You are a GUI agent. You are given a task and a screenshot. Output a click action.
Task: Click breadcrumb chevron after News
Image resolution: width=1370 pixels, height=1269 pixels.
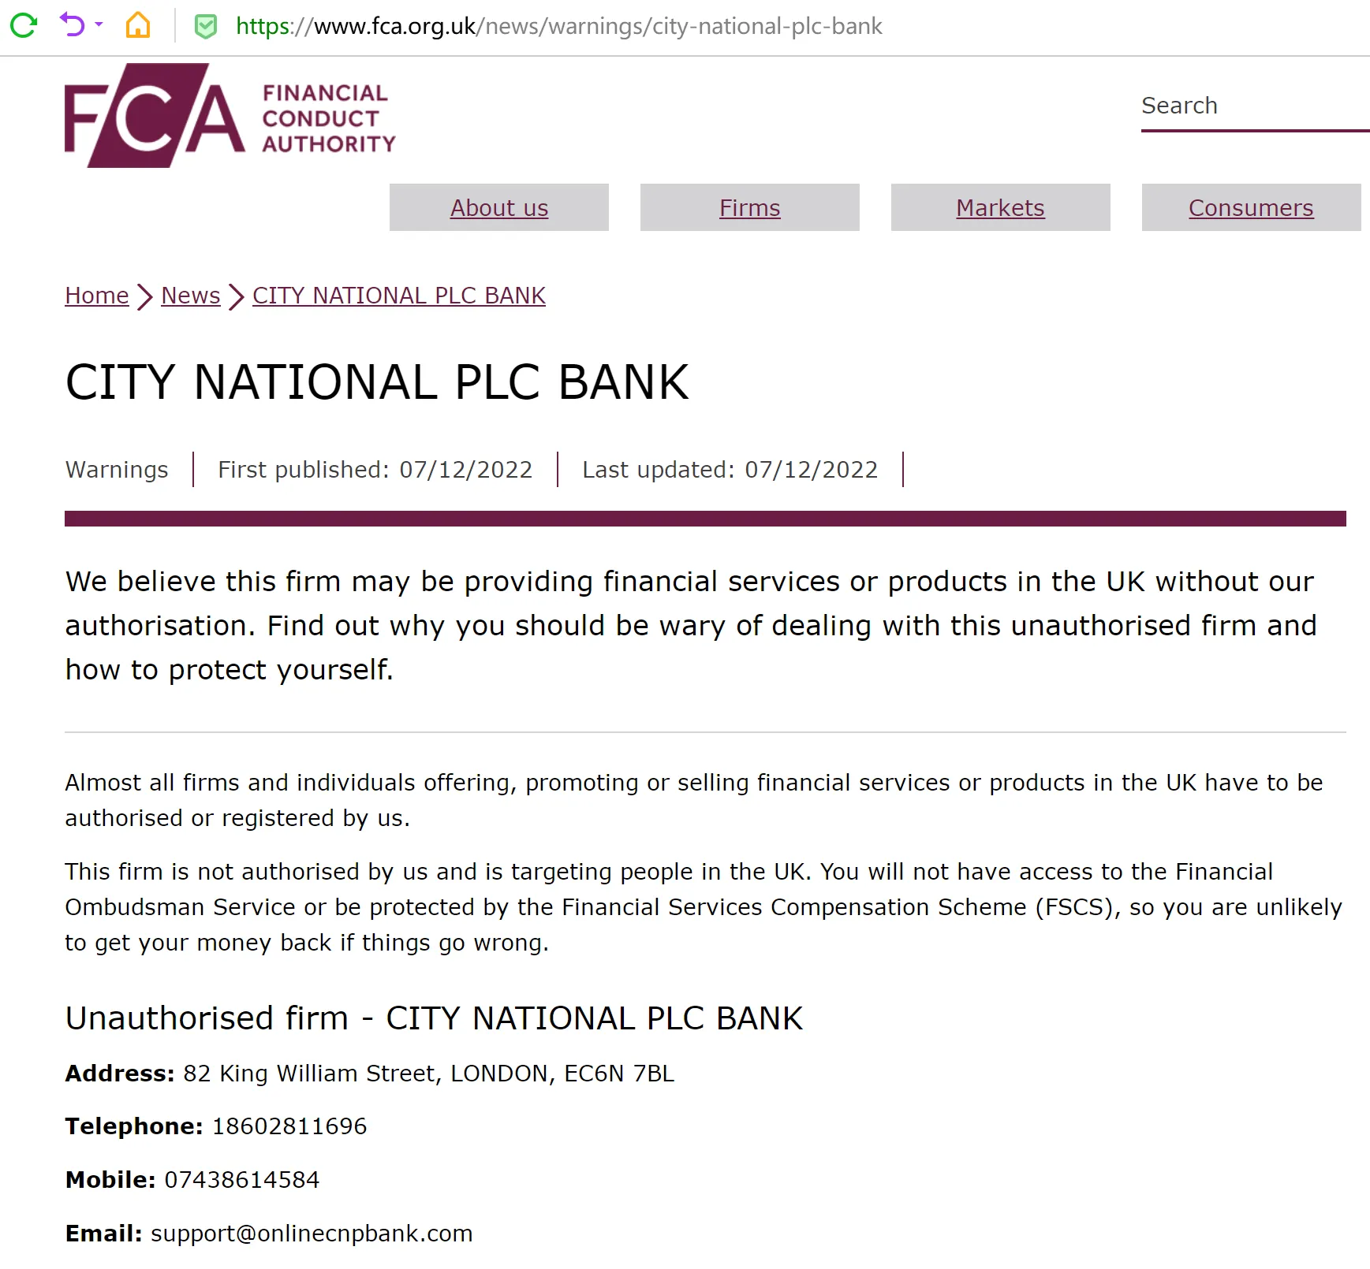(237, 297)
